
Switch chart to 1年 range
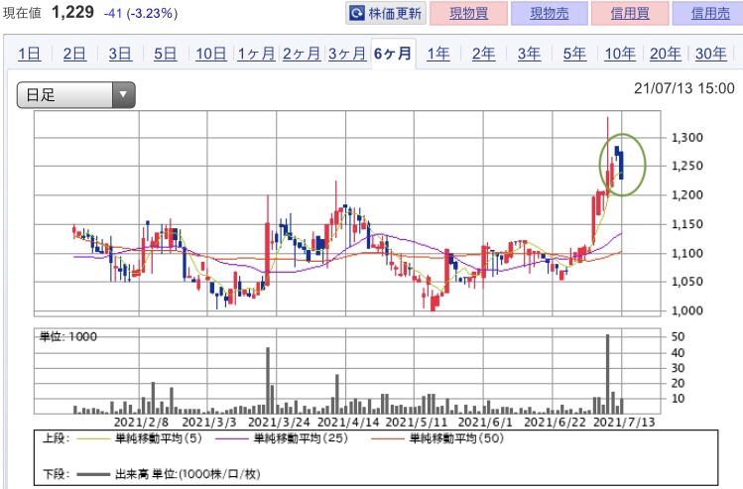(x=438, y=54)
